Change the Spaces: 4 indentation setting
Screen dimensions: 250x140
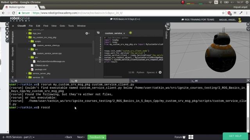click(x=152, y=72)
